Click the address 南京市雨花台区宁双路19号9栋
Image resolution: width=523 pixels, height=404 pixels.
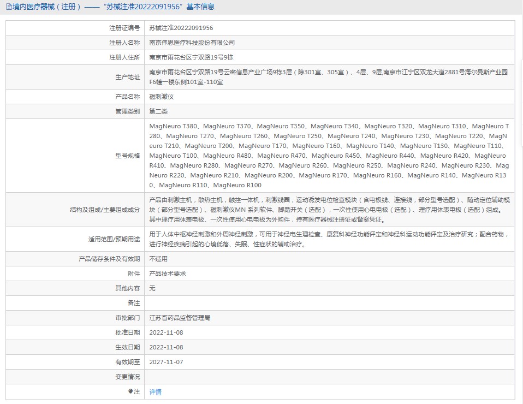point(191,57)
